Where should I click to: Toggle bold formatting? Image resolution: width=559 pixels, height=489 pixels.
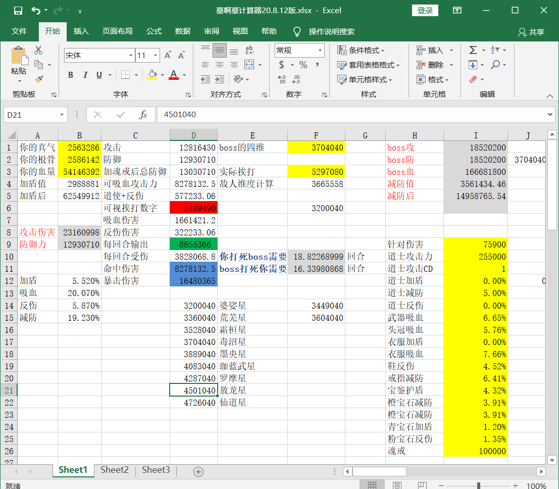(71, 75)
